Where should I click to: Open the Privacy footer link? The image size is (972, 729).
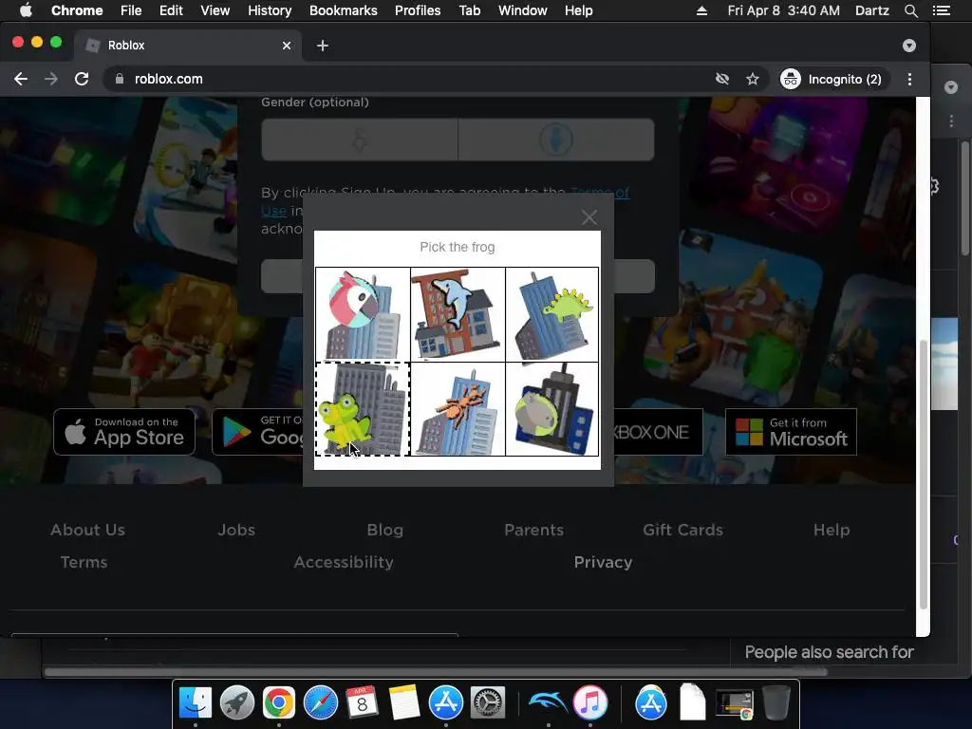point(603,562)
